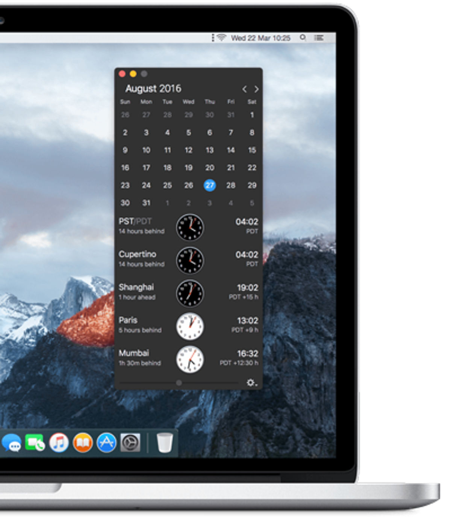
Task: Click the Mumbai analog clock
Action: click(x=190, y=359)
